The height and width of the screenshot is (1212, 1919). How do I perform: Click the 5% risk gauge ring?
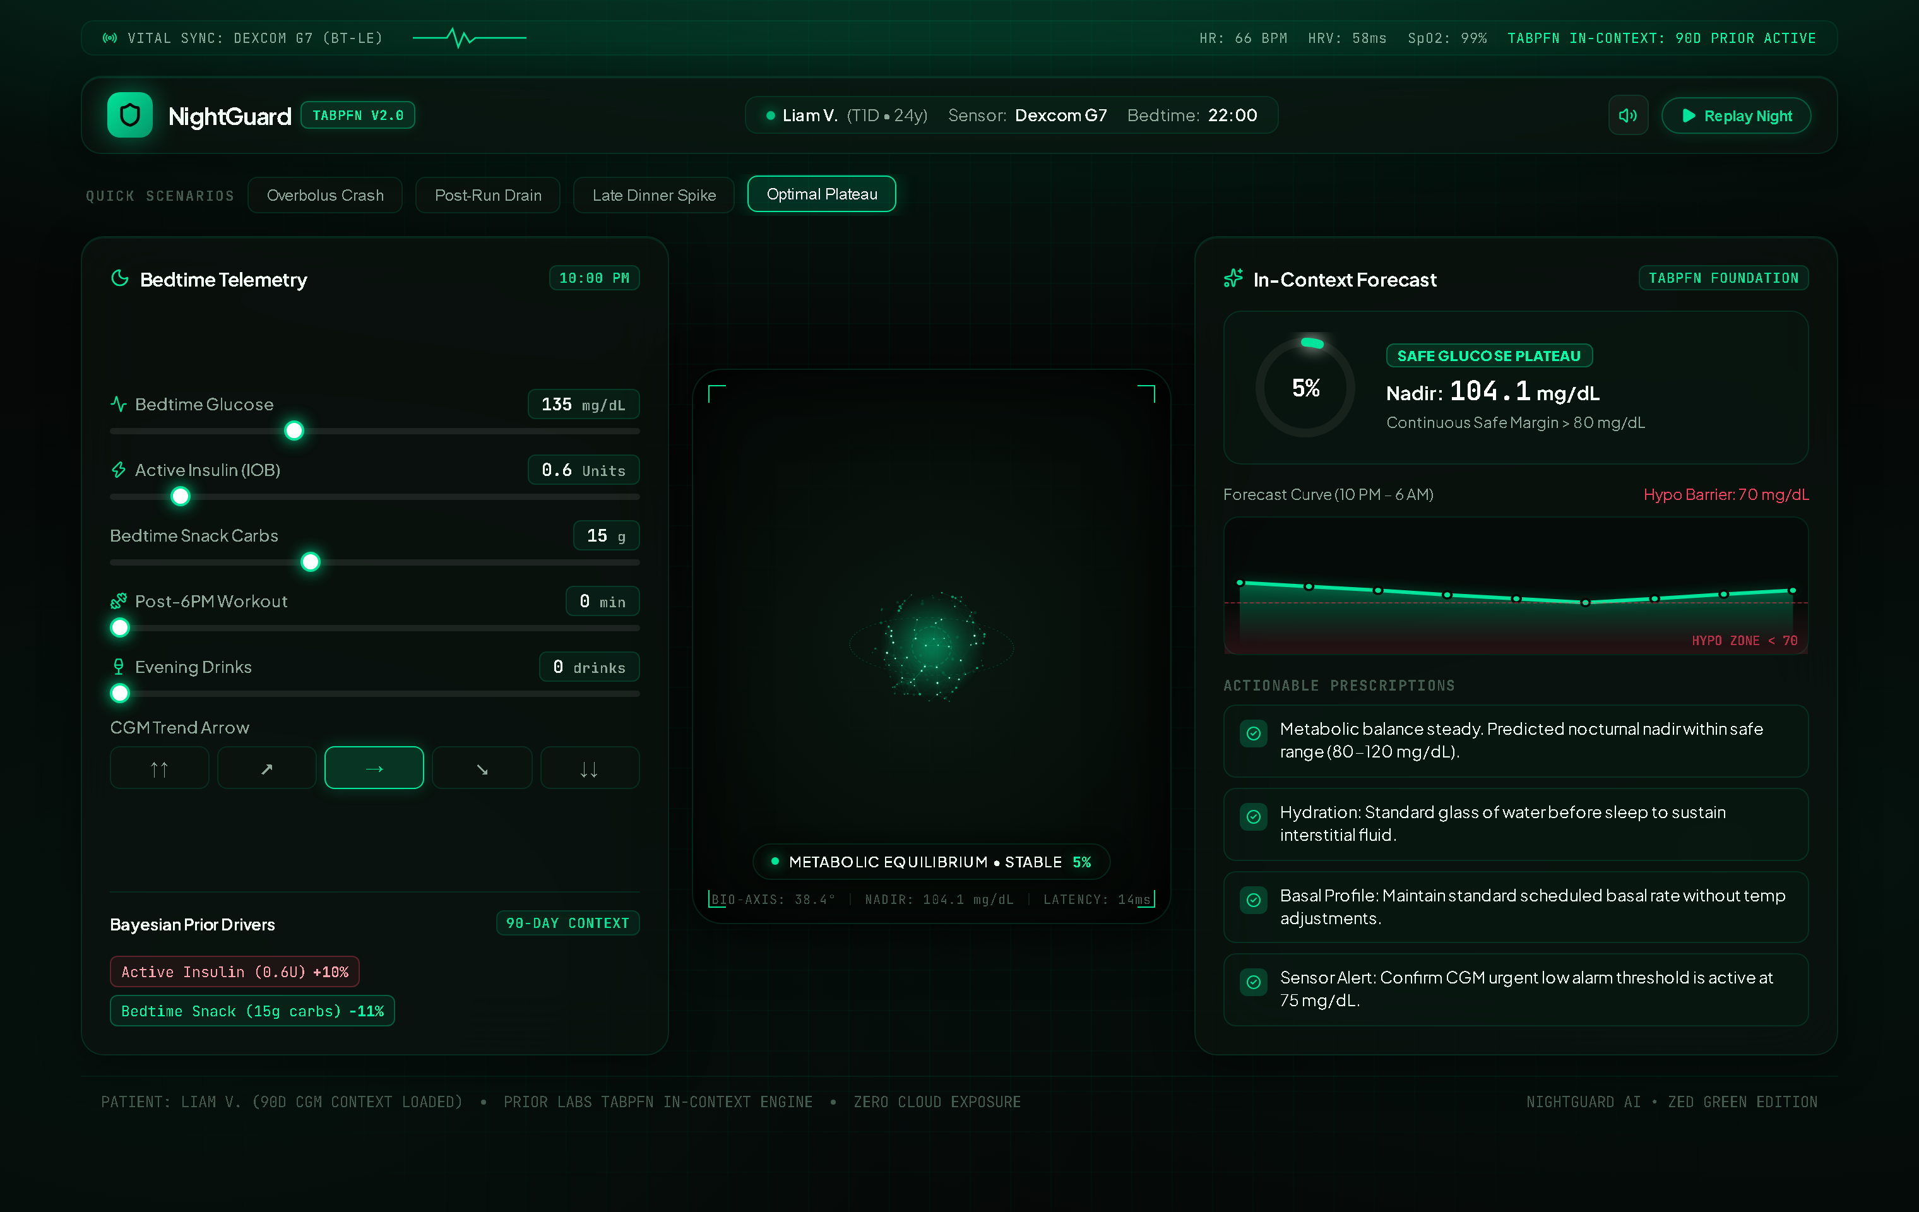(1305, 387)
